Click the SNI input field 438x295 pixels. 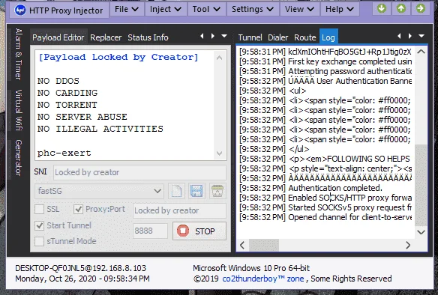point(139,172)
